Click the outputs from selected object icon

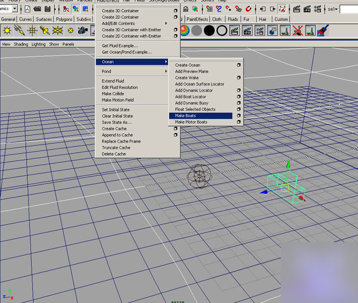[272, 9]
